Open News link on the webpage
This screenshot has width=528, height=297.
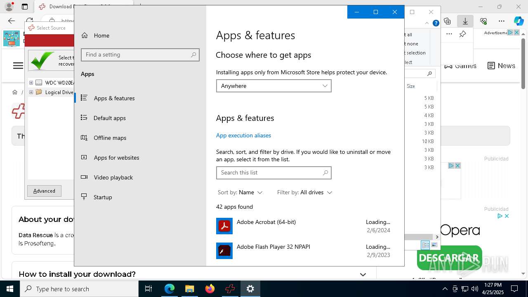[501, 66]
